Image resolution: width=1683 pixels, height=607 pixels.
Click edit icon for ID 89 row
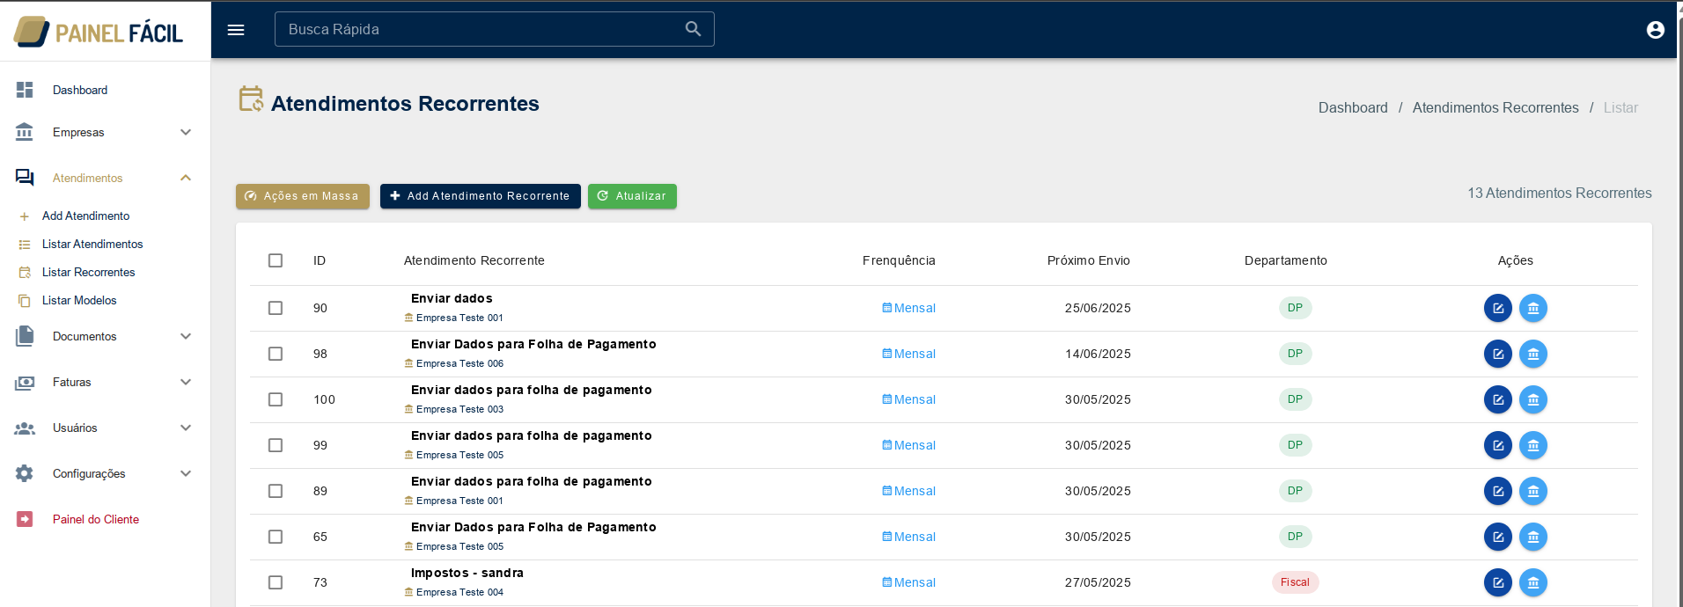point(1498,491)
